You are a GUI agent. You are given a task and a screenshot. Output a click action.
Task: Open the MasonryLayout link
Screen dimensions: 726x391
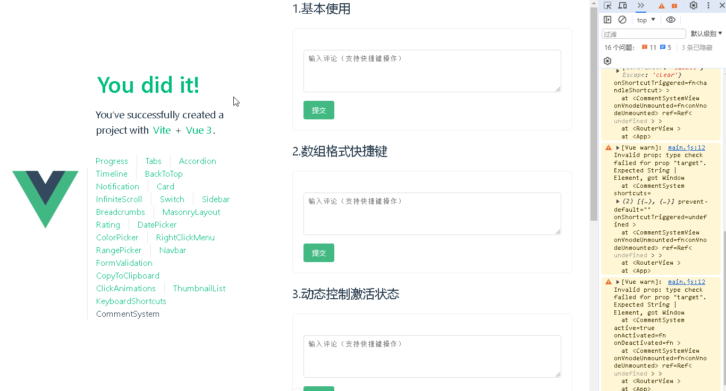click(191, 212)
